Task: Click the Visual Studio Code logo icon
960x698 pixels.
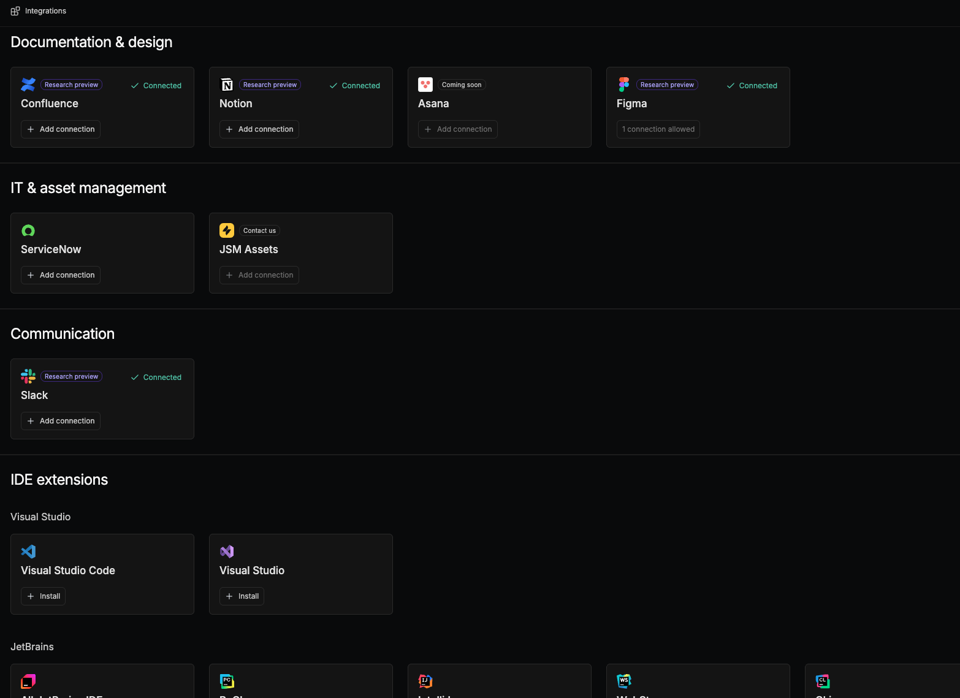Action: pyautogui.click(x=28, y=552)
